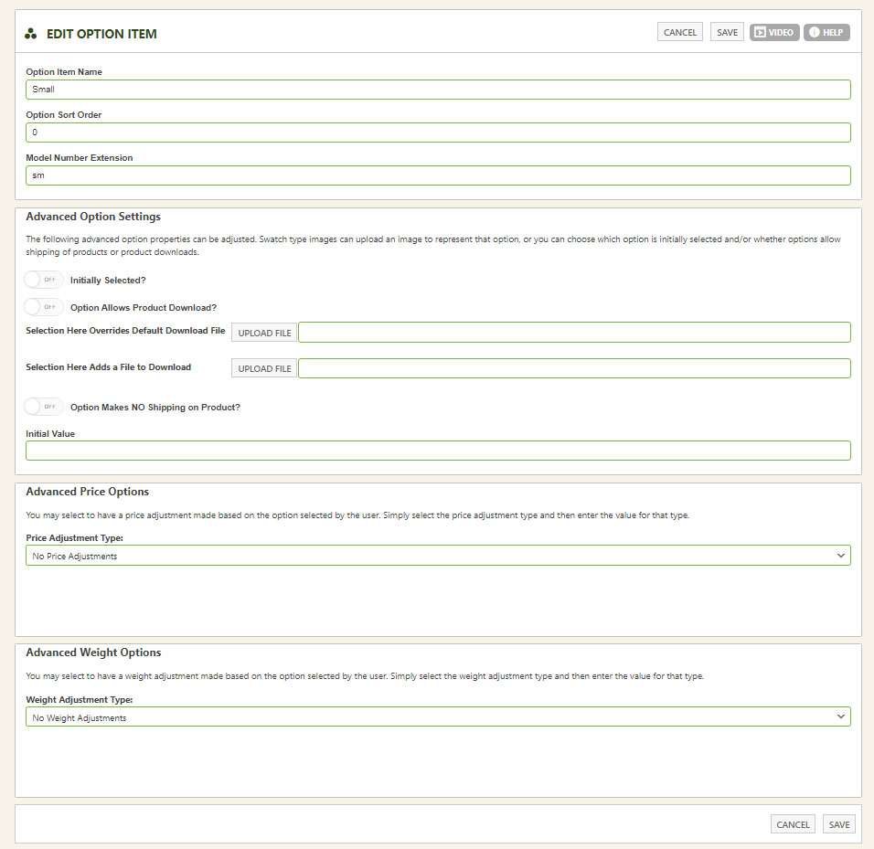This screenshot has height=849, width=874.
Task: Toggle the Initially Selected switch
Action: tap(44, 280)
